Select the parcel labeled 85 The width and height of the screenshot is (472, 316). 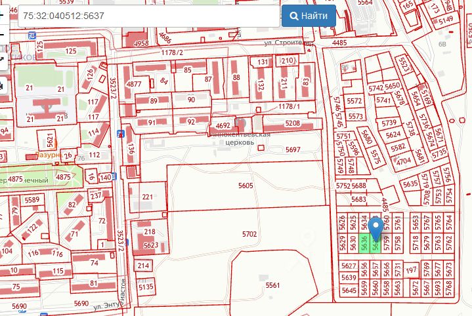tap(188, 69)
